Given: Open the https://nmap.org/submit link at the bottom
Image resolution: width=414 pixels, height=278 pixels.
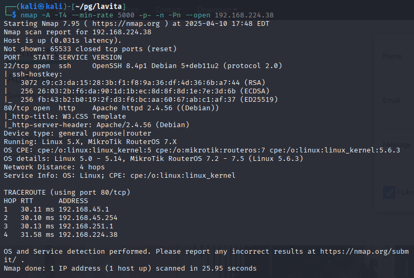Looking at the screenshot, I should 364,252.
